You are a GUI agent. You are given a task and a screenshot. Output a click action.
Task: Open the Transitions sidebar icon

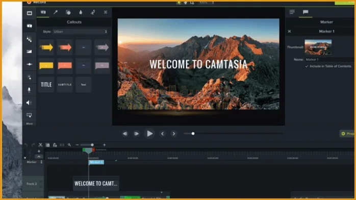[x=29, y=52]
